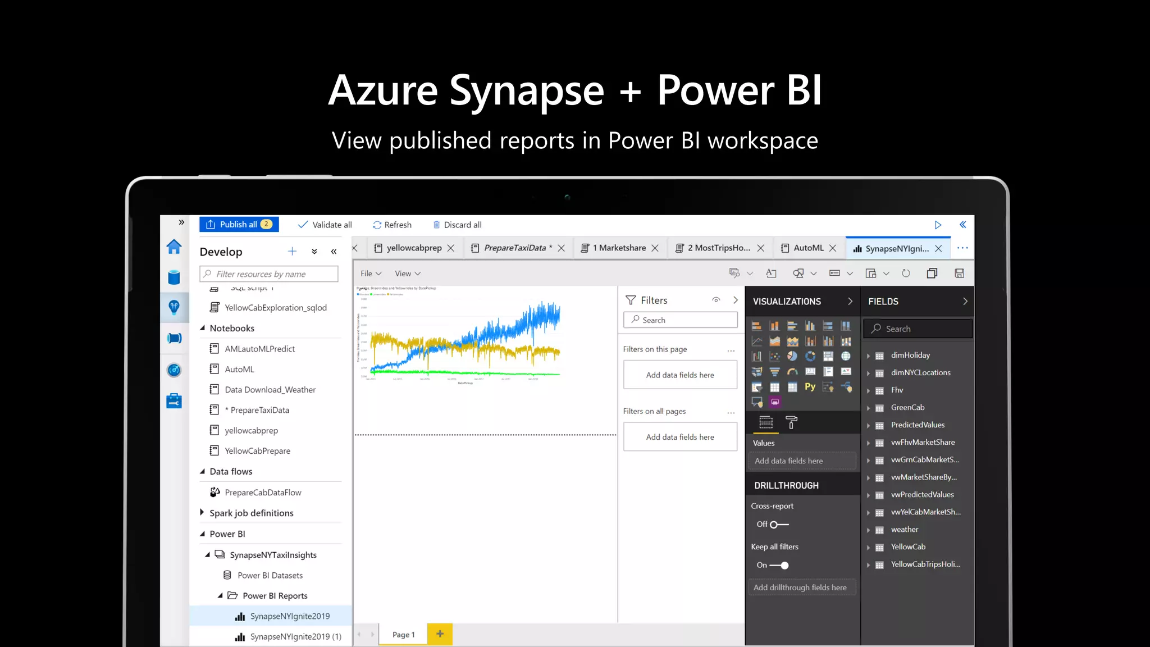Save the report with floppy disk icon
The image size is (1150, 647).
tap(960, 273)
